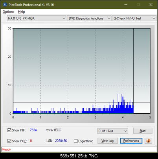This screenshot has height=159, width=158.
Task: Expand the SUM1 Test dropdown
Action: [x=113, y=131]
